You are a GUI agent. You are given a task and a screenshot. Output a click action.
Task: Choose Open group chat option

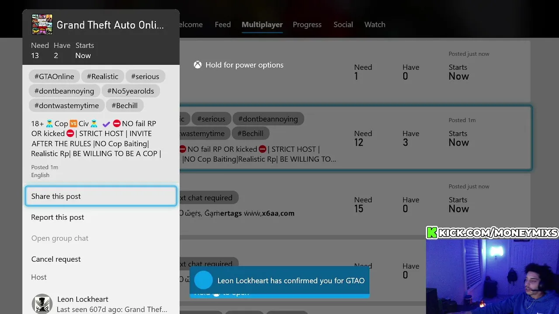click(x=101, y=238)
